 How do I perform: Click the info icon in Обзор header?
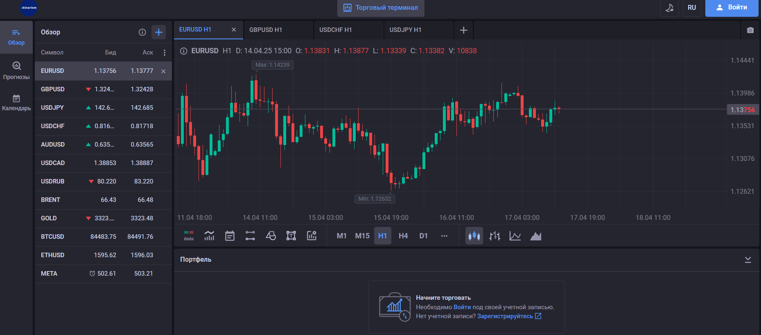click(142, 32)
